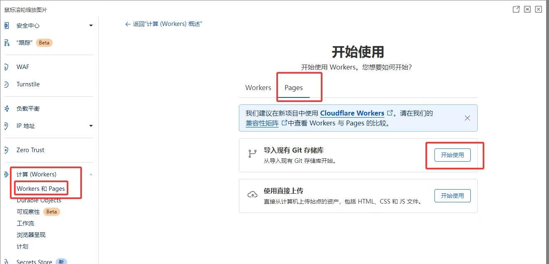This screenshot has height=264, width=549.
Task: Expand the 安全中心 dropdown arrow
Action: pyautogui.click(x=91, y=25)
